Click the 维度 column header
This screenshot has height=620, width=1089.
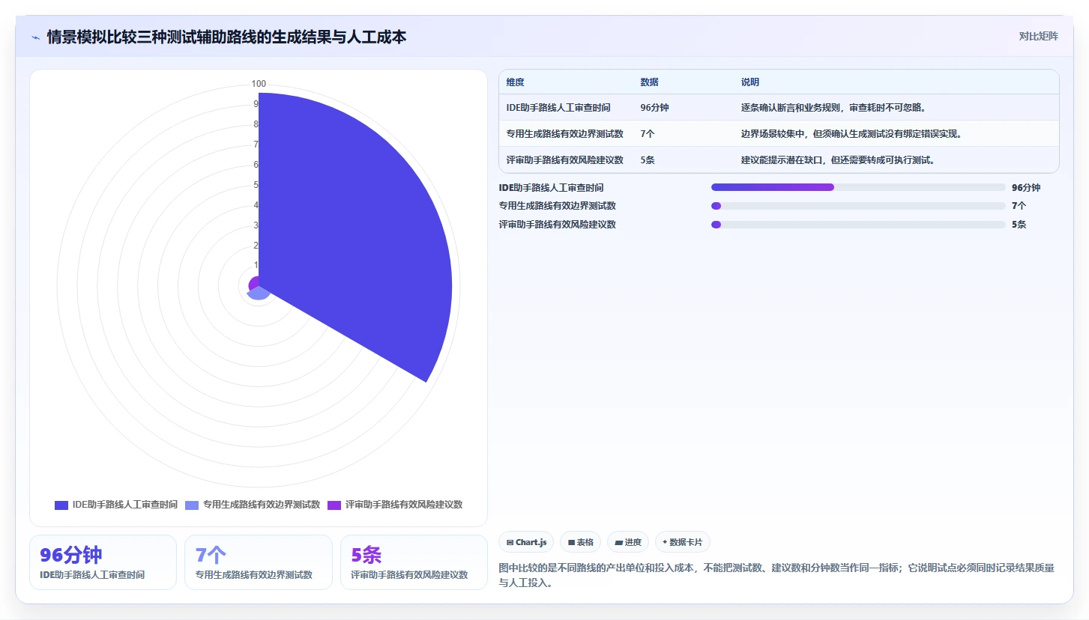click(x=515, y=82)
